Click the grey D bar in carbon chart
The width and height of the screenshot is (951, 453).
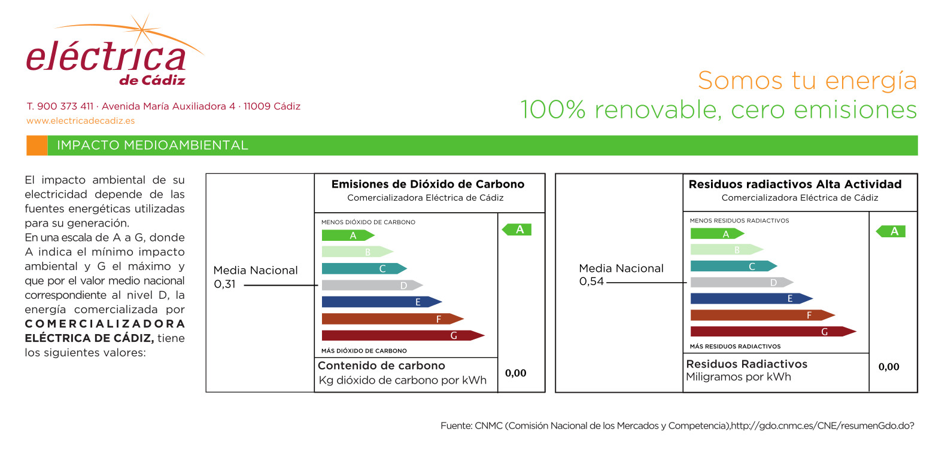(x=372, y=285)
